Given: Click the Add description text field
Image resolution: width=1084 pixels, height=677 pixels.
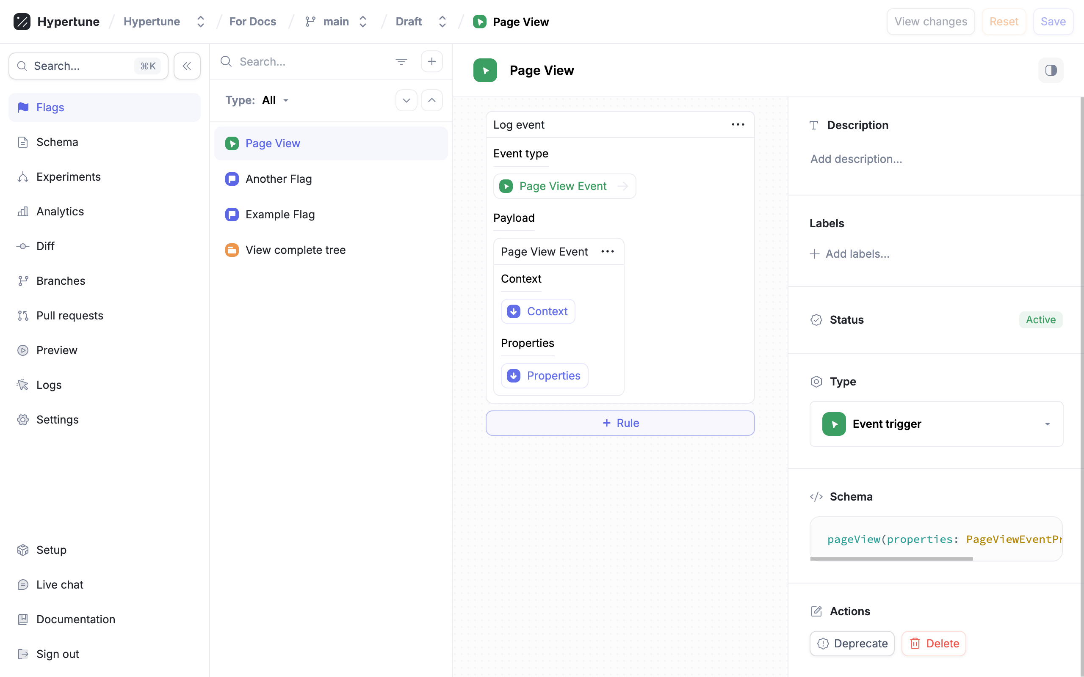Looking at the screenshot, I should [x=855, y=159].
